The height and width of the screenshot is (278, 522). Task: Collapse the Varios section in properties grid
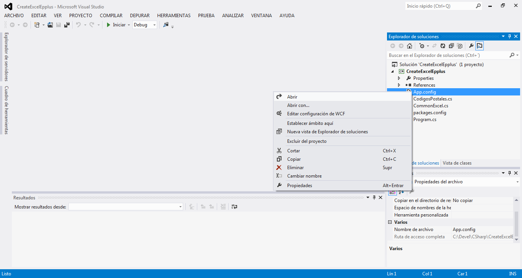tap(390, 222)
